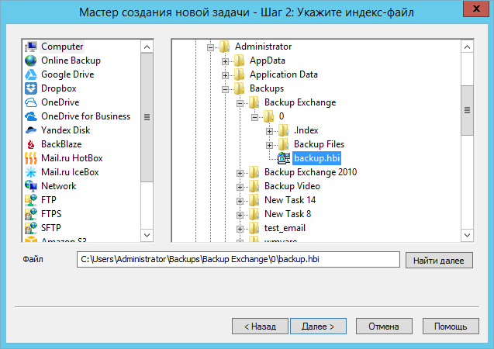
Task: Select the Yandex Disk icon
Action: [x=31, y=130]
